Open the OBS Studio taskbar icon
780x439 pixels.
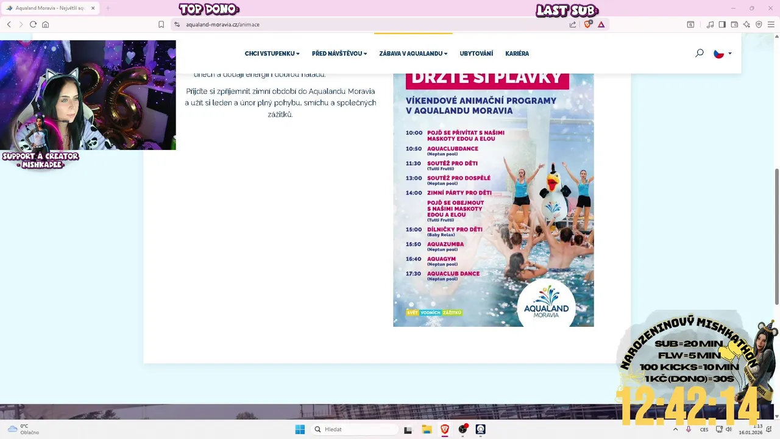click(x=463, y=429)
